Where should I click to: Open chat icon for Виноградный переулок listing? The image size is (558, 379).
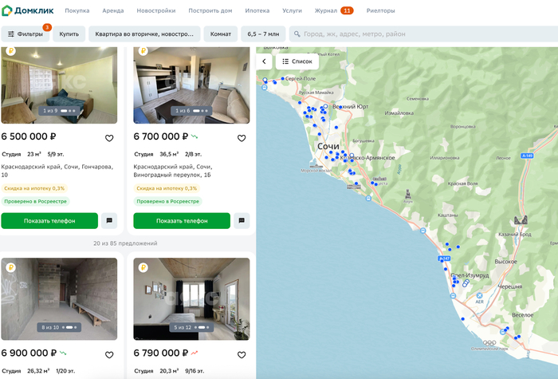(242, 221)
